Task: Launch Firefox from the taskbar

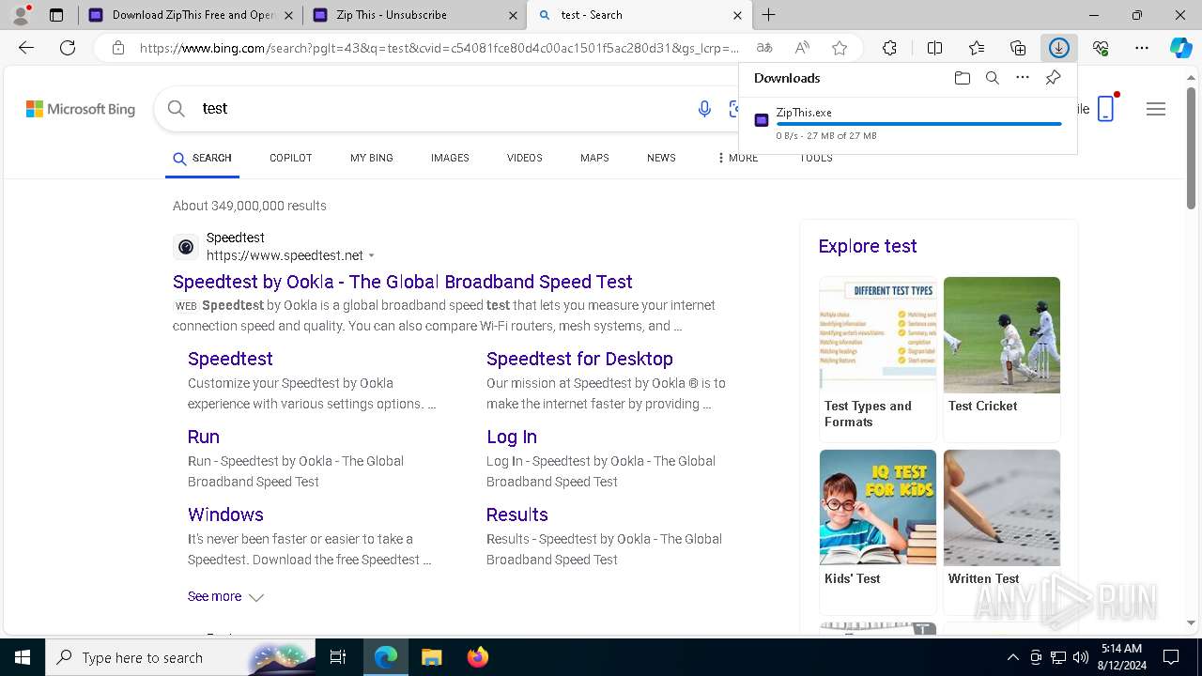Action: [x=478, y=657]
